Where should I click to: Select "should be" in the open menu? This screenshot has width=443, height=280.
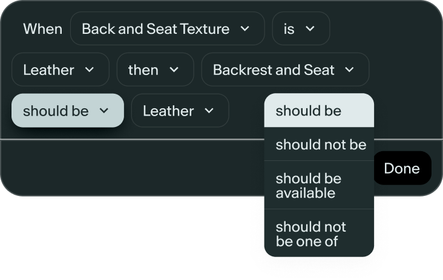point(318,111)
